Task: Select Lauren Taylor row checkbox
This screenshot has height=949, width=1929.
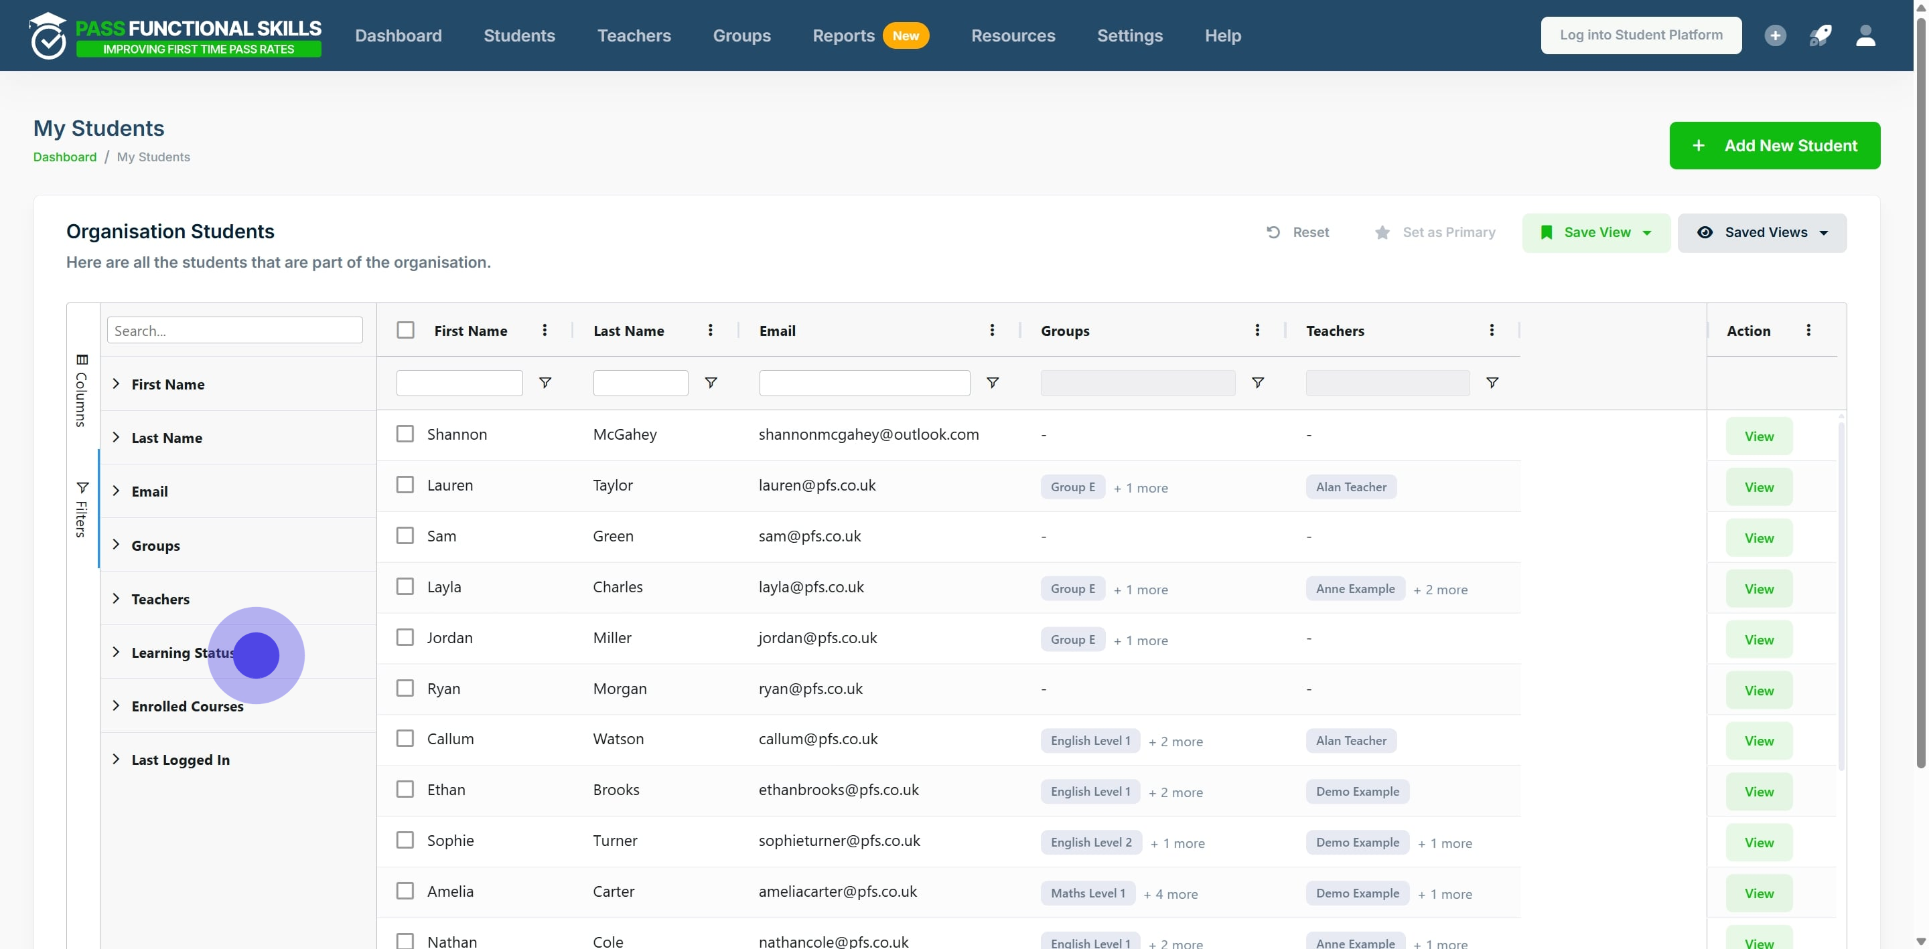Action: point(405,485)
